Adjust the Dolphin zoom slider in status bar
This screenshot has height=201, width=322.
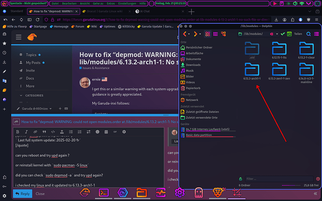pos(291,186)
